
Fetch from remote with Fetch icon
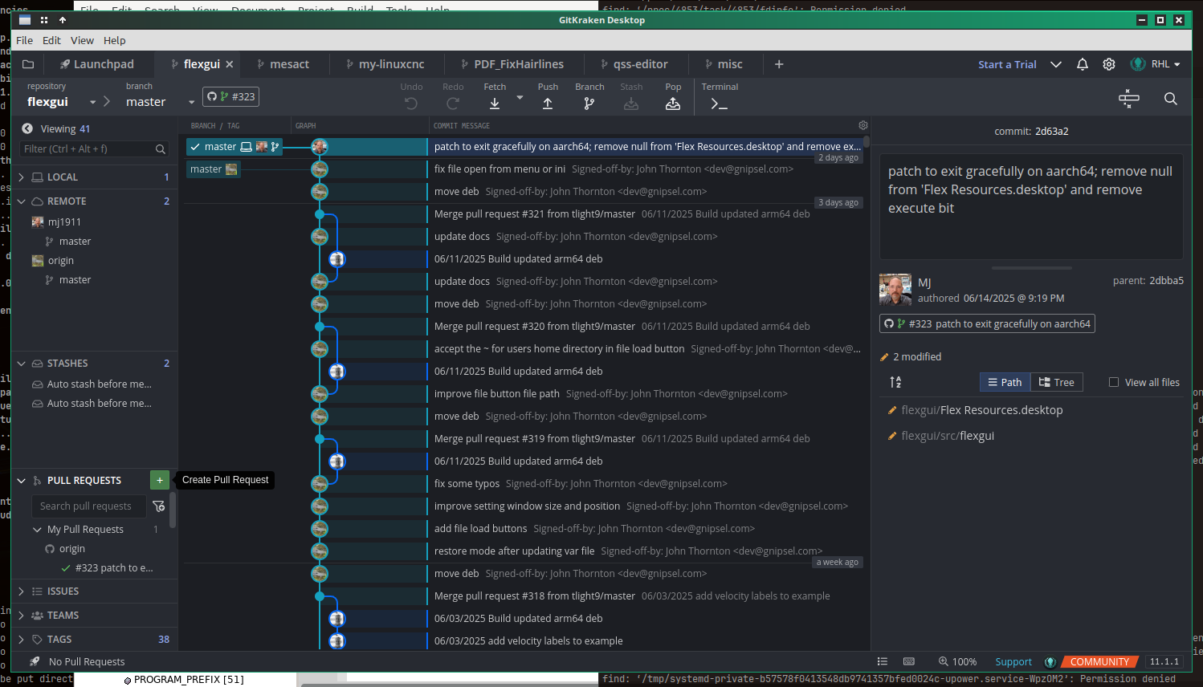pyautogui.click(x=495, y=104)
